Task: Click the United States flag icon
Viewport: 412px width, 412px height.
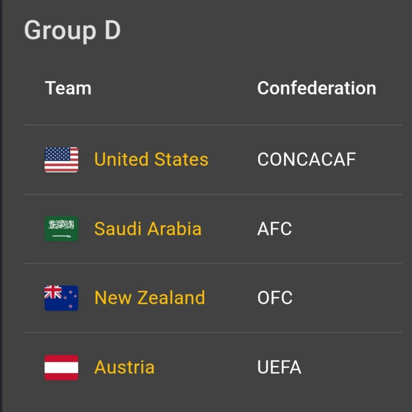Action: coord(61,160)
